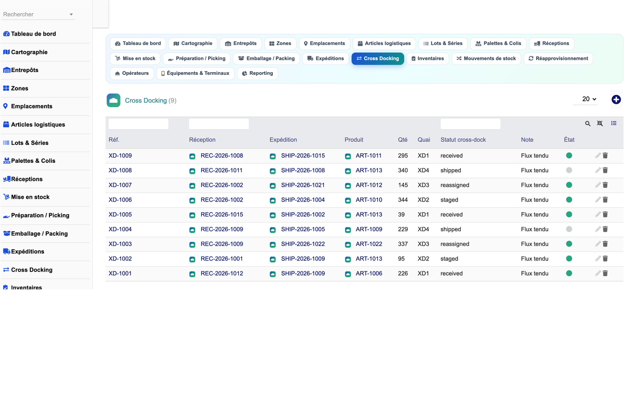Edit row XD-1001 with pencil icon

pyautogui.click(x=598, y=274)
